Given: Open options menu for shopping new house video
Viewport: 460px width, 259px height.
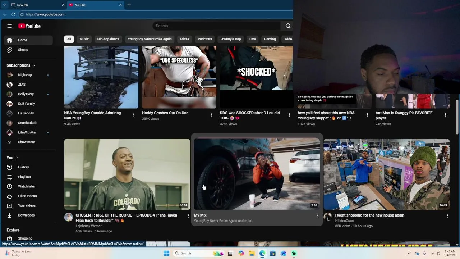Looking at the screenshot, I should [447, 215].
